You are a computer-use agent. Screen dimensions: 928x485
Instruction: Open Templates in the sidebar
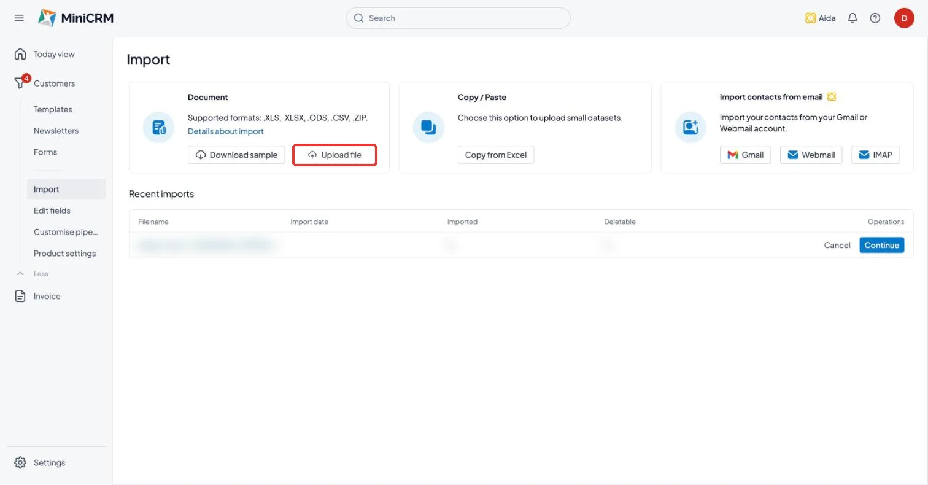pyautogui.click(x=53, y=109)
